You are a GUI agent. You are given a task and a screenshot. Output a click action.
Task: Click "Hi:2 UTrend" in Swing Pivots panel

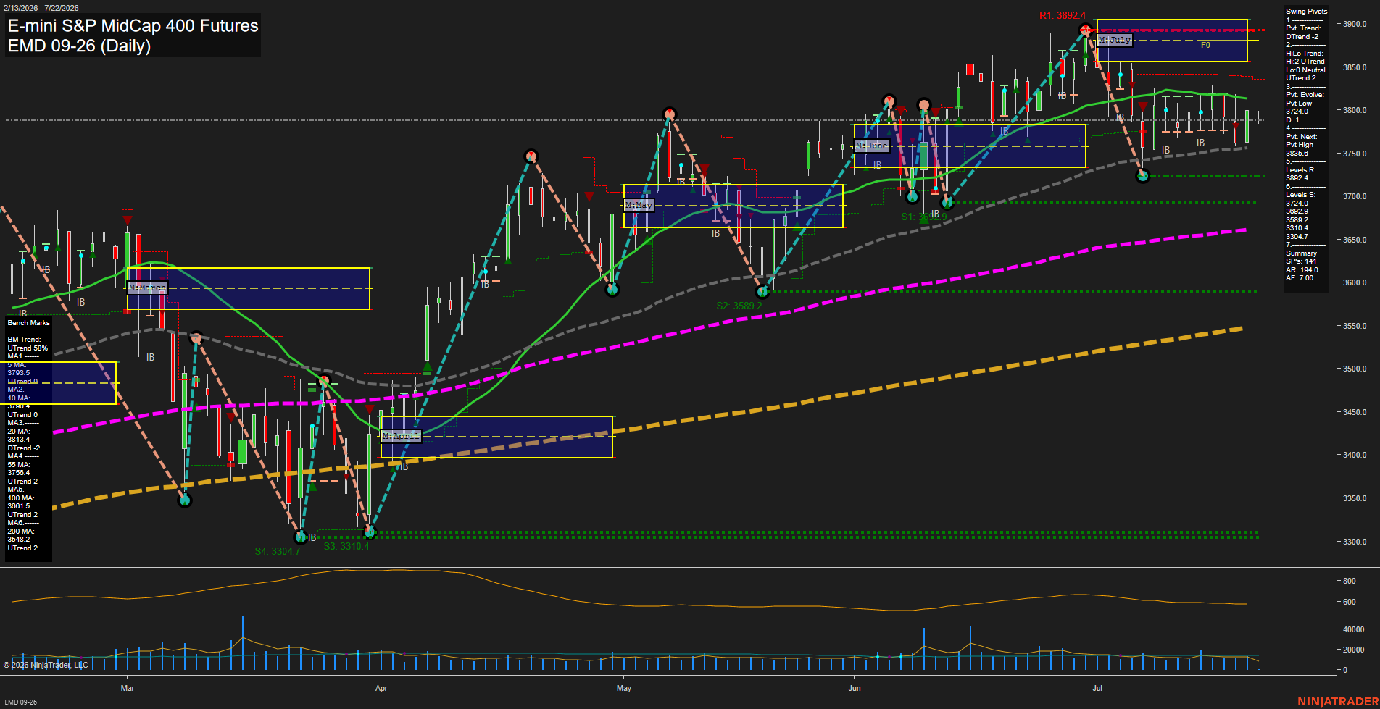(1305, 62)
